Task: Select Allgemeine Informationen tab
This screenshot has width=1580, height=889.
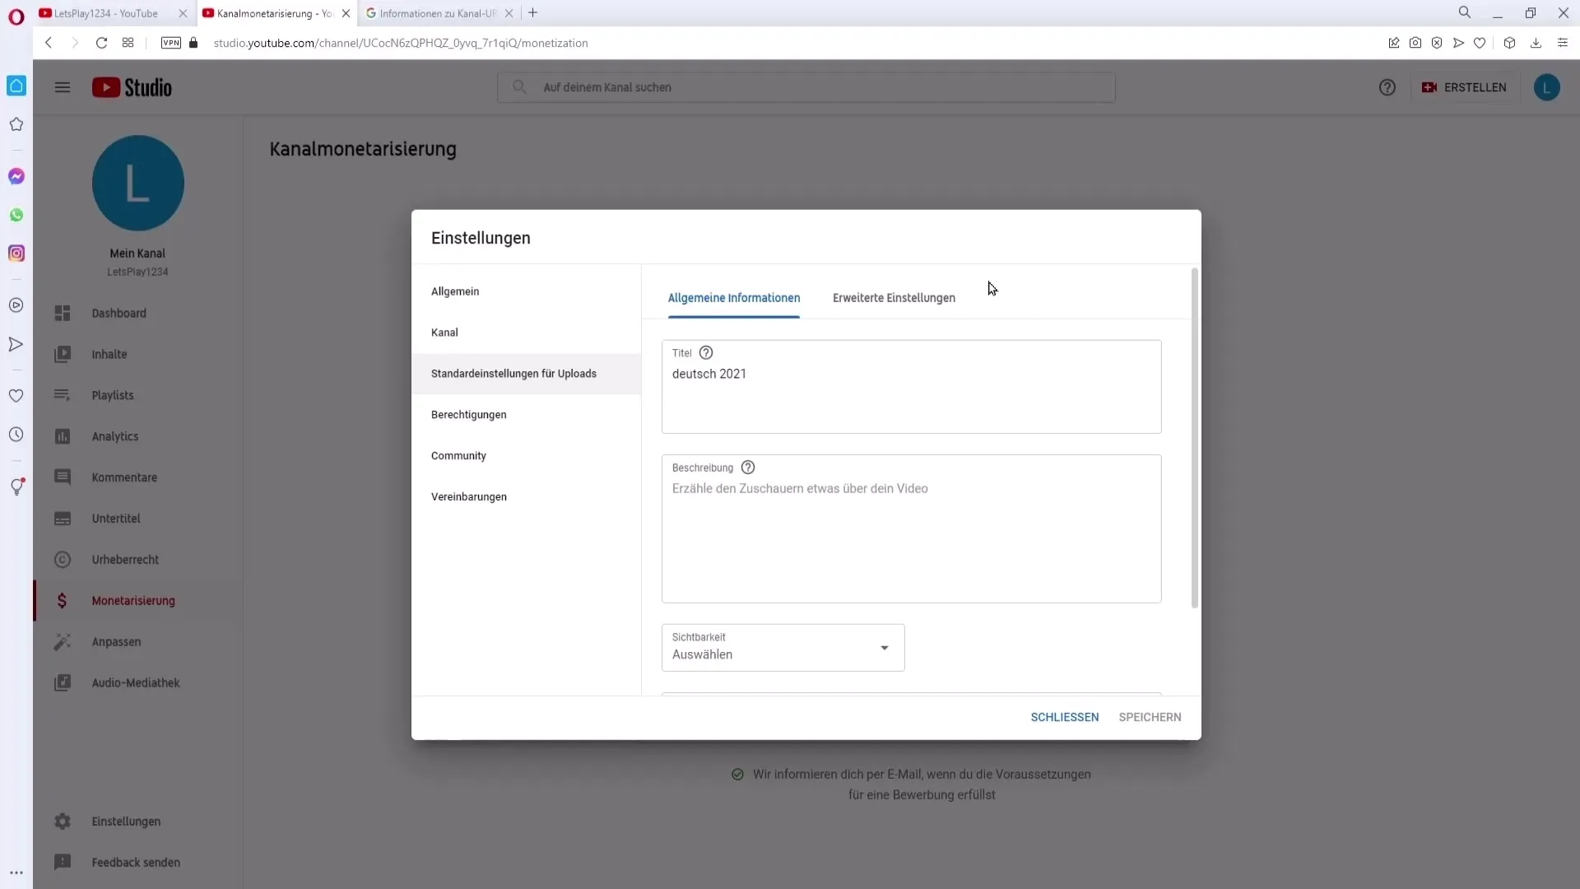Action: [x=733, y=297]
